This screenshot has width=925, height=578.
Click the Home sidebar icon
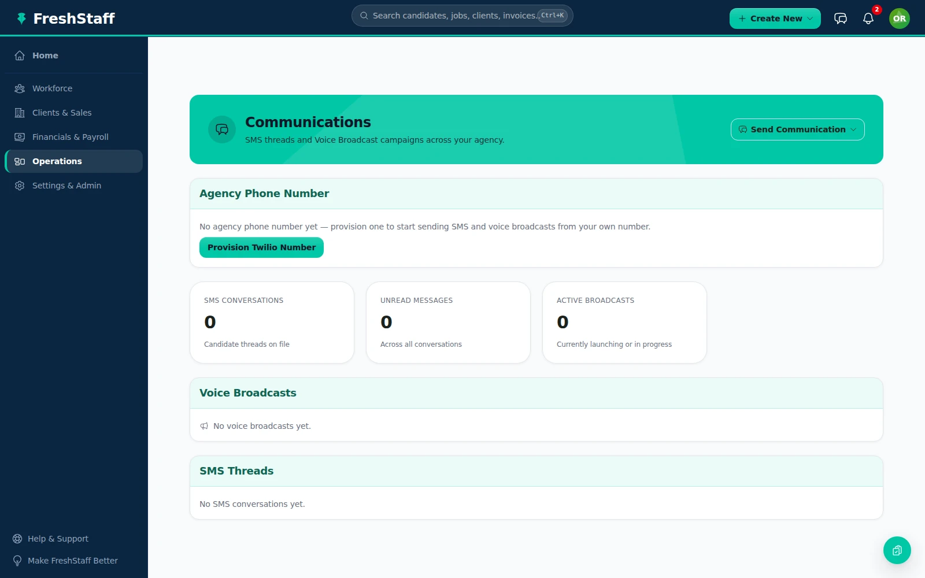20,55
